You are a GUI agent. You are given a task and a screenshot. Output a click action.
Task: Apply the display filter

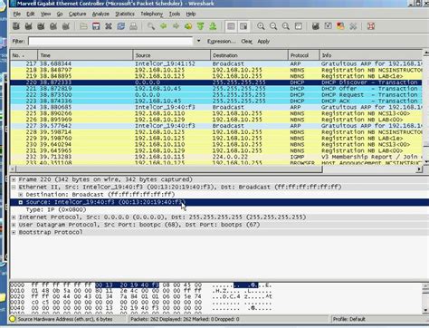coord(263,42)
